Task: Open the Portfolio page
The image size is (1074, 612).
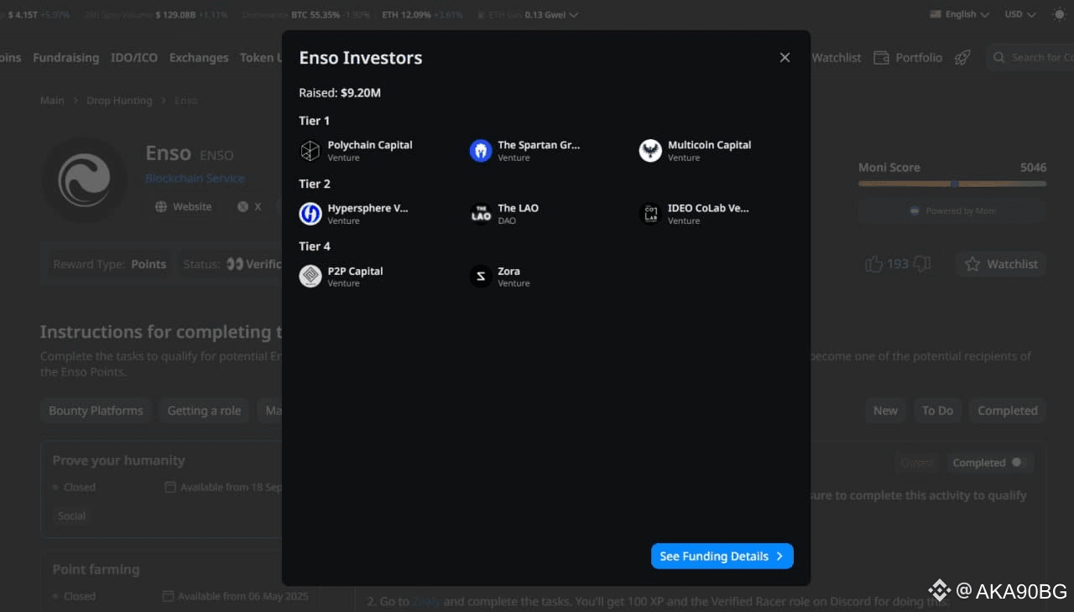Action: click(x=908, y=57)
